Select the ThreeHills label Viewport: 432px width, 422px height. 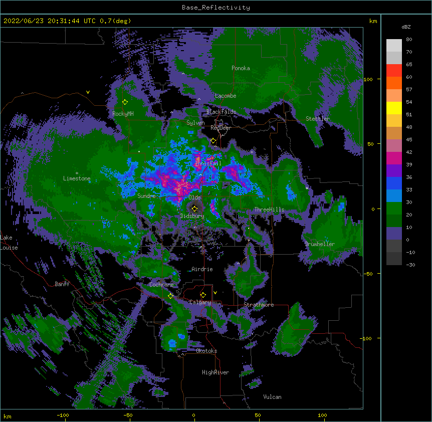pos(269,209)
